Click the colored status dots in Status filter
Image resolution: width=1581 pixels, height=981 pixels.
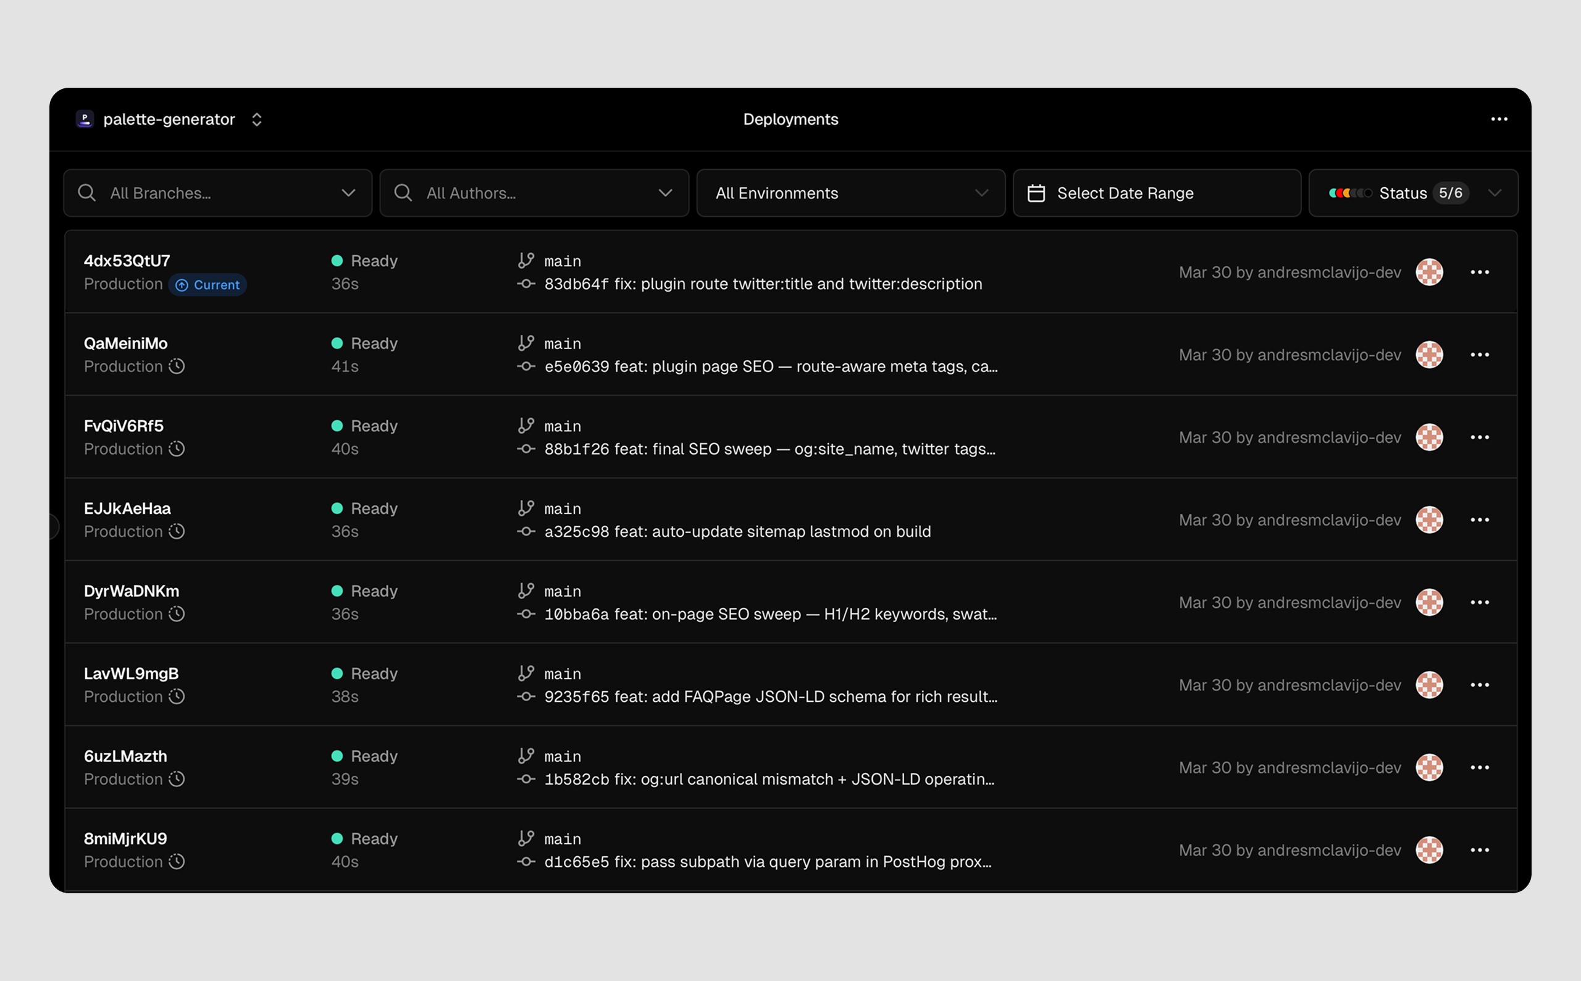(x=1349, y=193)
